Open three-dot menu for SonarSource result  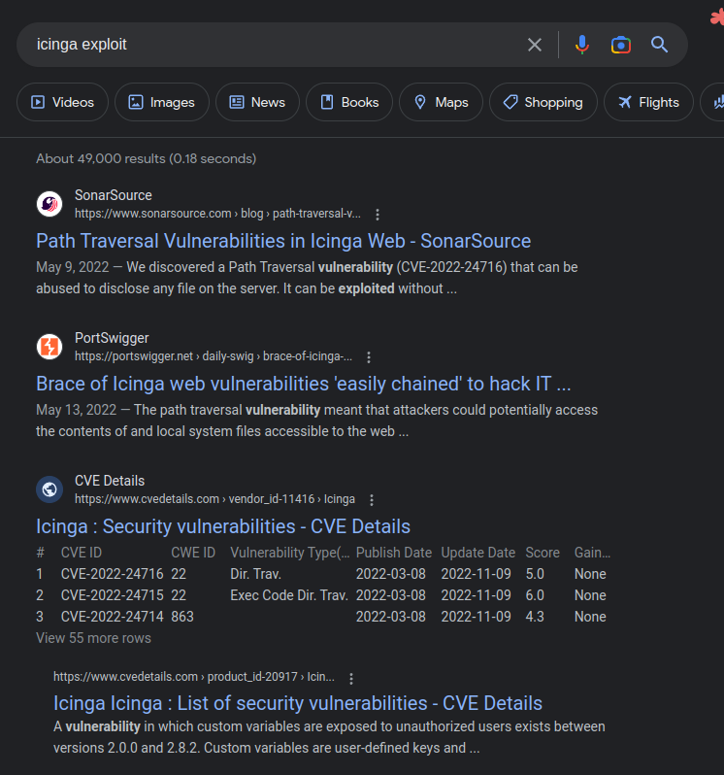click(378, 215)
